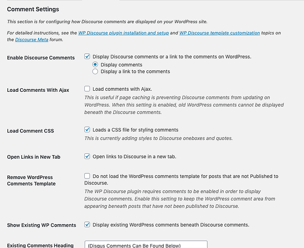Disable the Open Links in New Tab checkbox
This screenshot has width=304, height=248.
pyautogui.click(x=87, y=156)
